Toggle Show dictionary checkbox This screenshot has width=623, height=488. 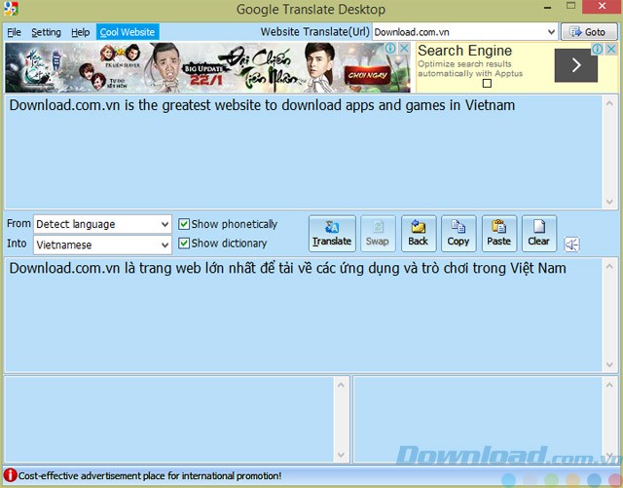tap(184, 243)
